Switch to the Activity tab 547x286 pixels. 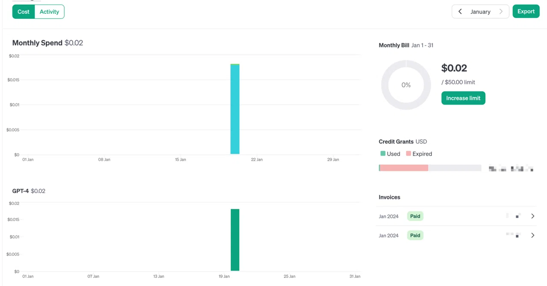(x=49, y=12)
